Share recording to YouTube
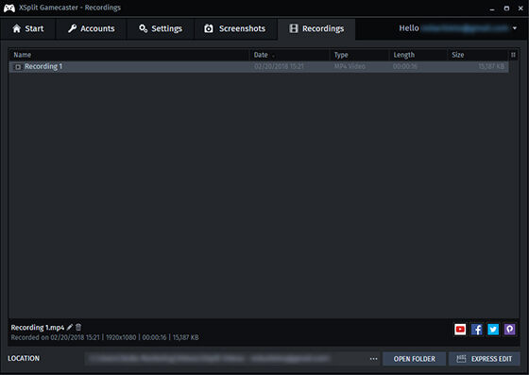 click(x=460, y=329)
